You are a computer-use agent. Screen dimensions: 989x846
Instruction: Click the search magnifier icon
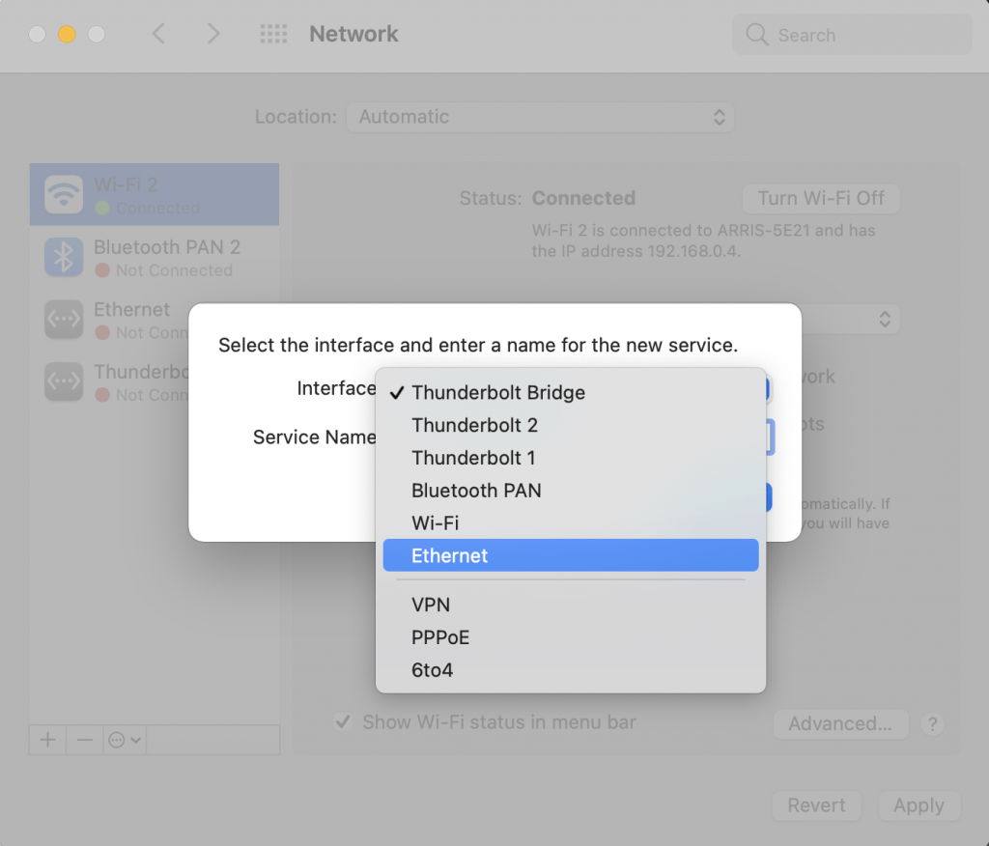(x=757, y=35)
